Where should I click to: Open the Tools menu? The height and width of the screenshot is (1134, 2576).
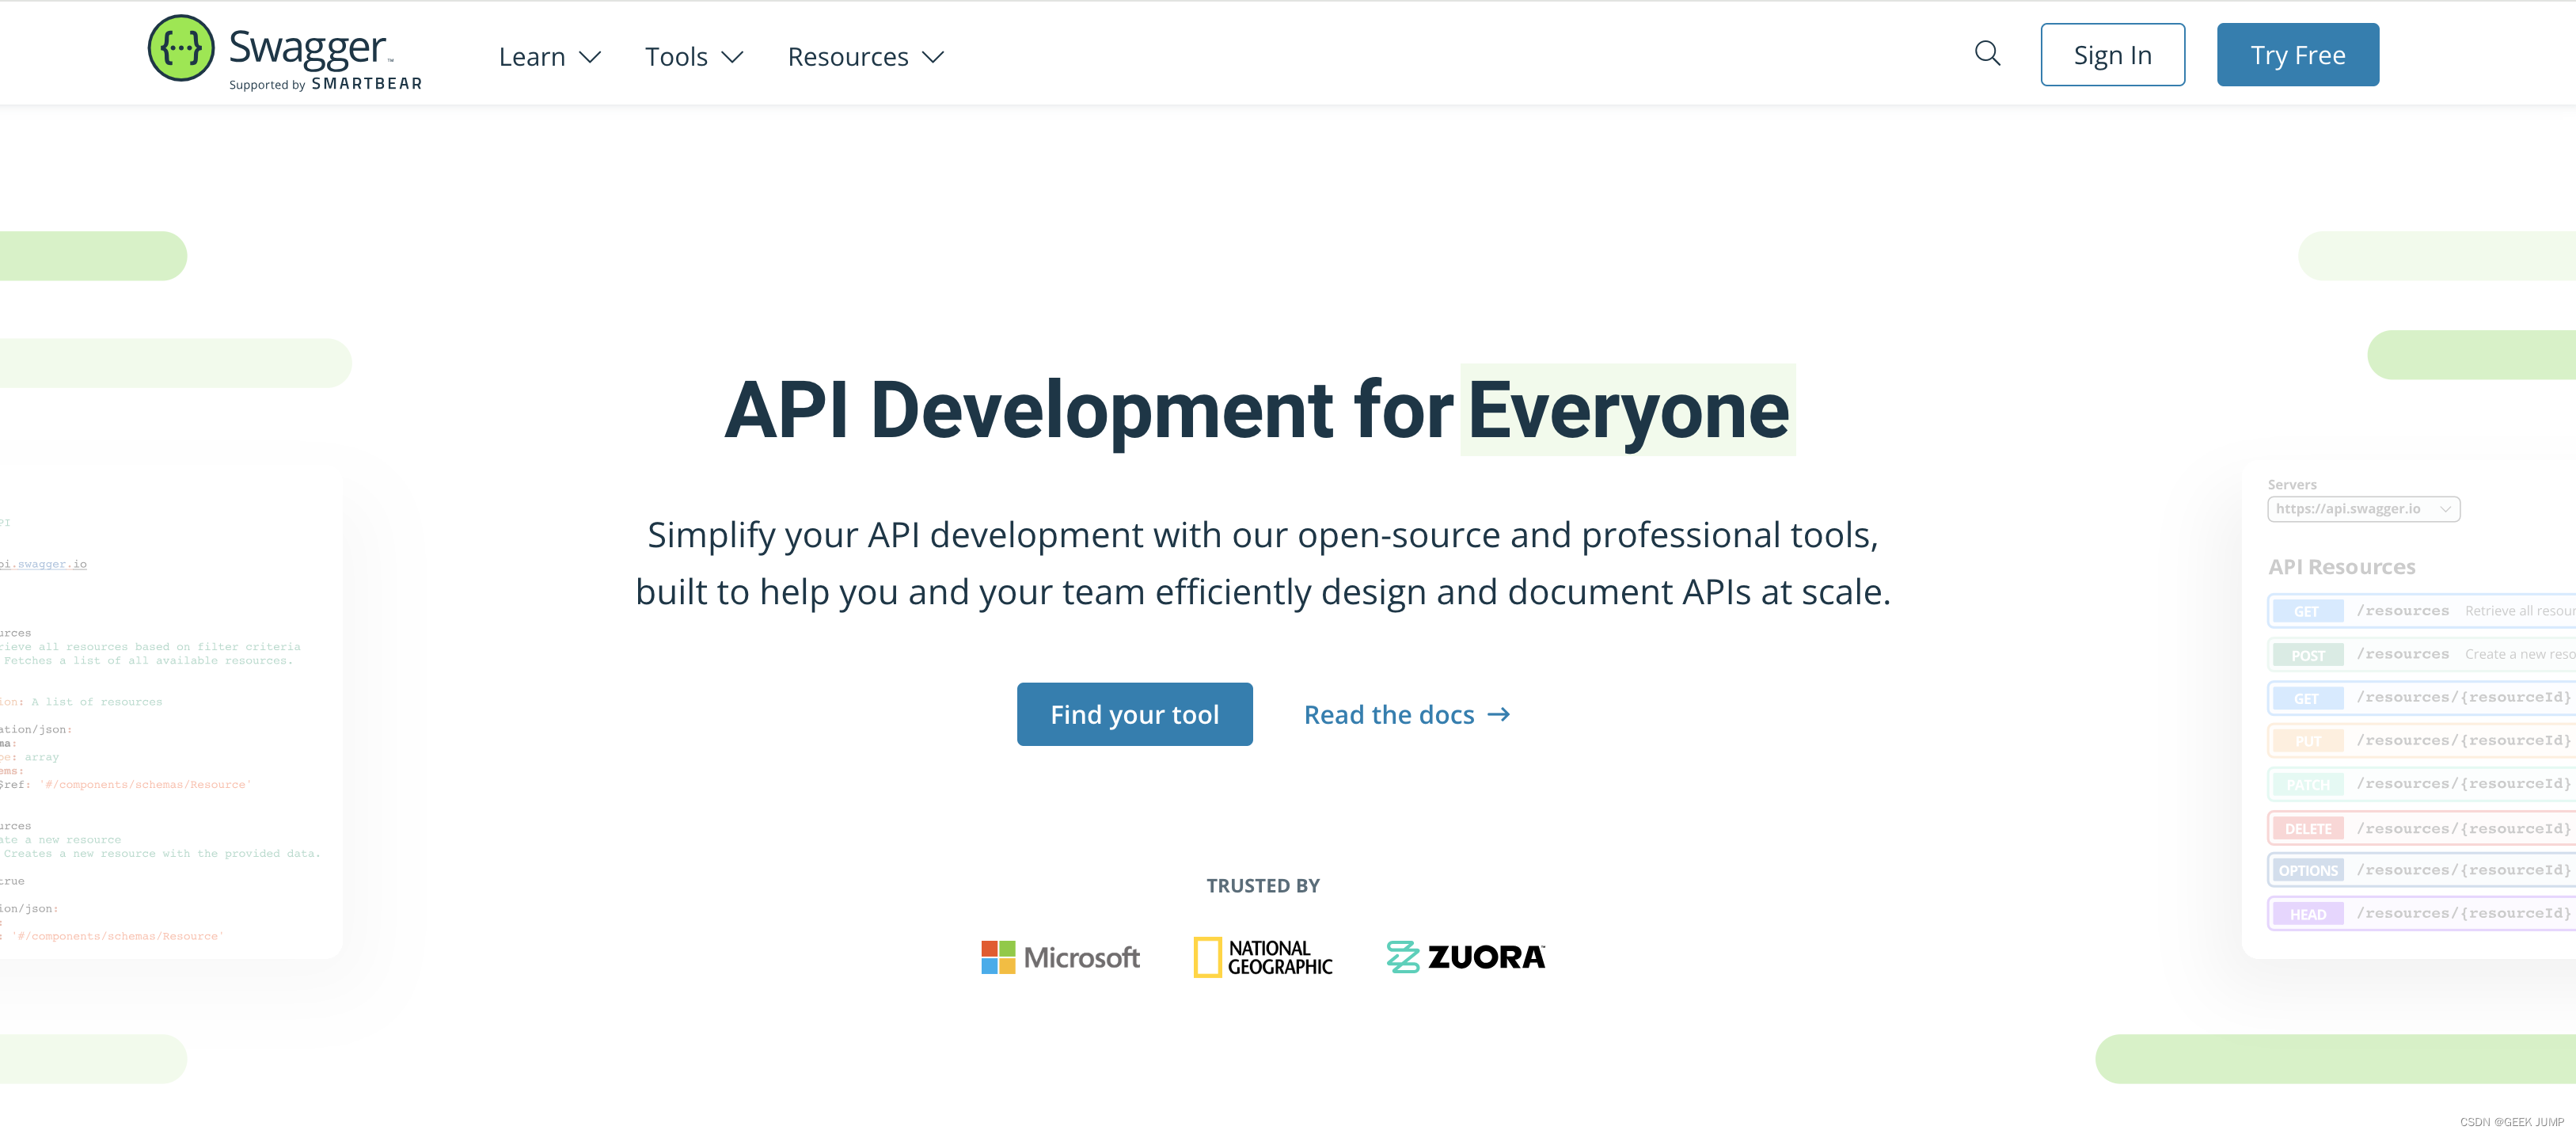676,57
